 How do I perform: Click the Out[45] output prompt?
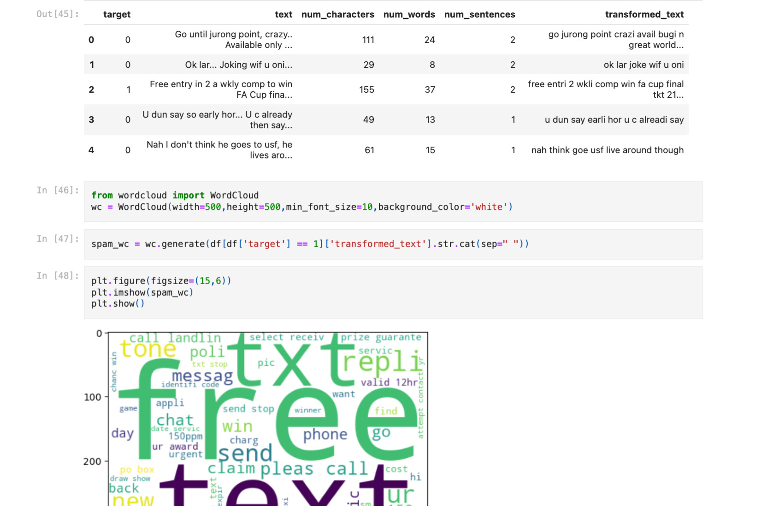pyautogui.click(x=58, y=14)
